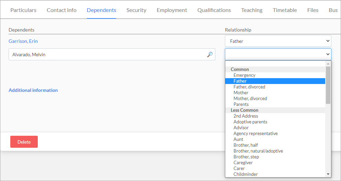Pick the 2nd Address option

(x=275, y=116)
